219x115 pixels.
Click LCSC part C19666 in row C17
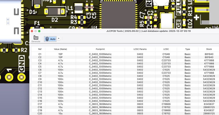(x=166, y=104)
